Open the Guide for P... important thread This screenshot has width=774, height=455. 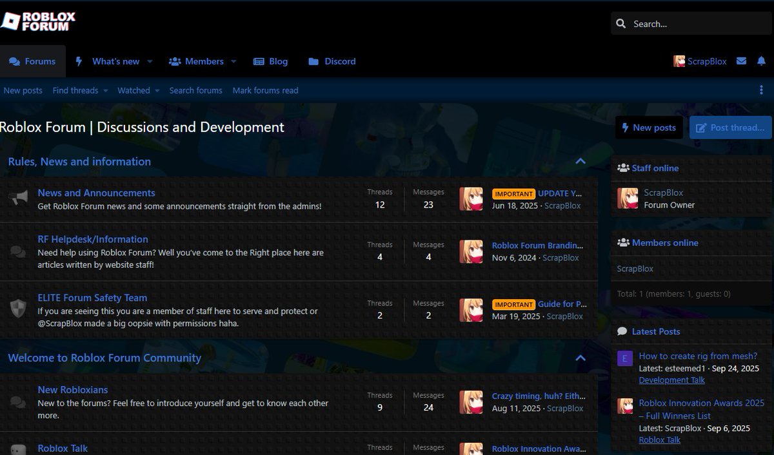coord(562,304)
